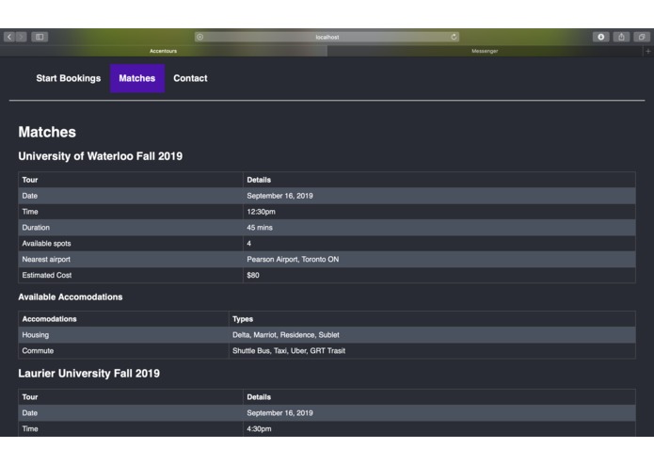Open the Contact nav item
The width and height of the screenshot is (654, 465).
click(190, 78)
